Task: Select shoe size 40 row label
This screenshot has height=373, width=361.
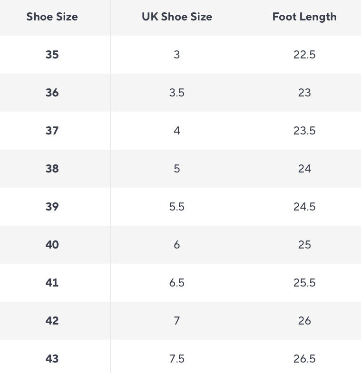Action: 52,245
